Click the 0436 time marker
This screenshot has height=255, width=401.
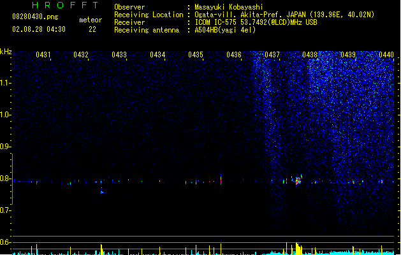click(x=234, y=55)
